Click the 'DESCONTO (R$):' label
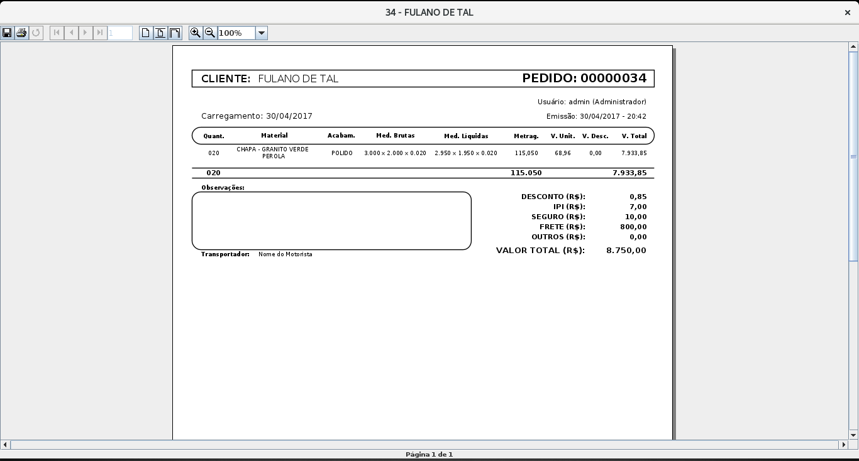Image resolution: width=859 pixels, height=461 pixels. [x=553, y=197]
